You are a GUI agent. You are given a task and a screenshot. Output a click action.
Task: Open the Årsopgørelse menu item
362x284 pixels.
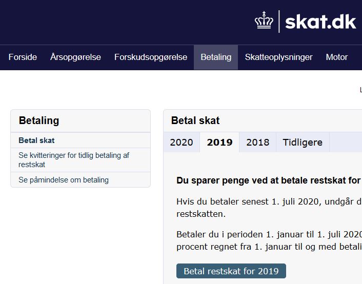75,57
